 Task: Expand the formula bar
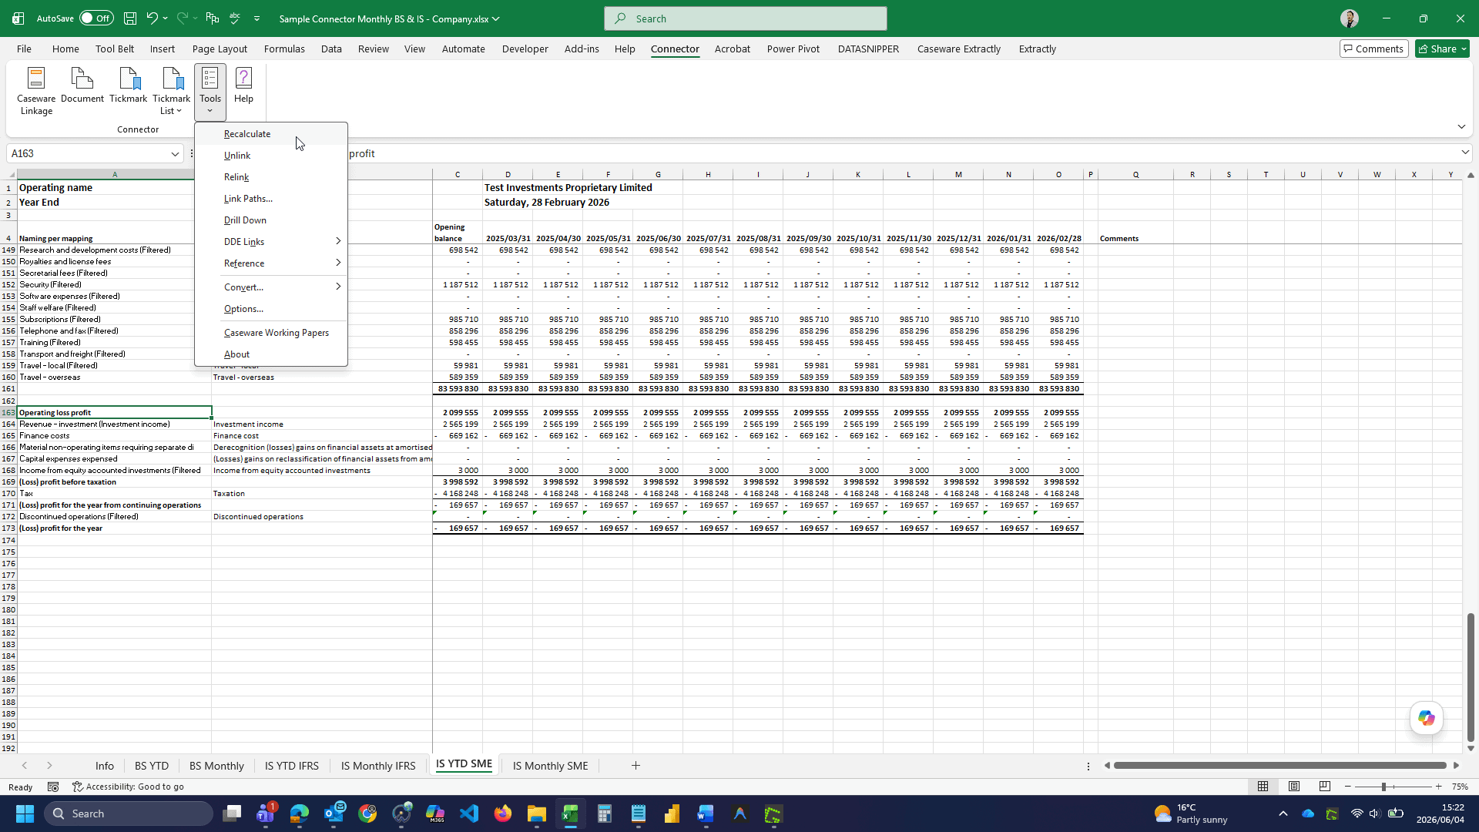click(1465, 153)
